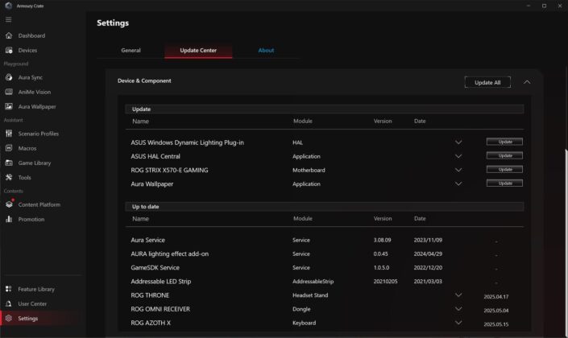Image resolution: width=568 pixels, height=338 pixels.
Task: Click the Devices icon in sidebar
Action: tap(9, 51)
